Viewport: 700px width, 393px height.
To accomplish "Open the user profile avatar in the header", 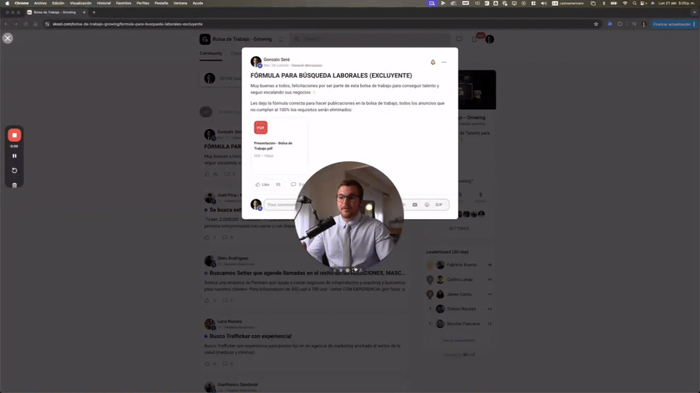I will tap(489, 39).
